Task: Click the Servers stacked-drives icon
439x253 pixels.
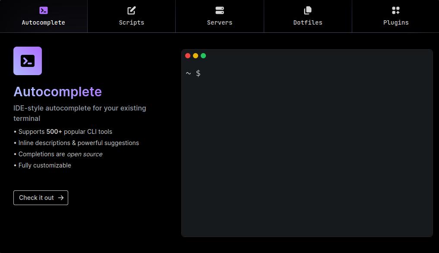Action: click(x=220, y=10)
